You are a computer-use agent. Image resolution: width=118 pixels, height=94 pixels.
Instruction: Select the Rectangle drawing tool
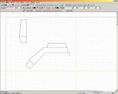[x=36, y=10]
